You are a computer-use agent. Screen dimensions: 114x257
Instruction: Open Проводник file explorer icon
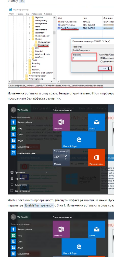(12, 173)
